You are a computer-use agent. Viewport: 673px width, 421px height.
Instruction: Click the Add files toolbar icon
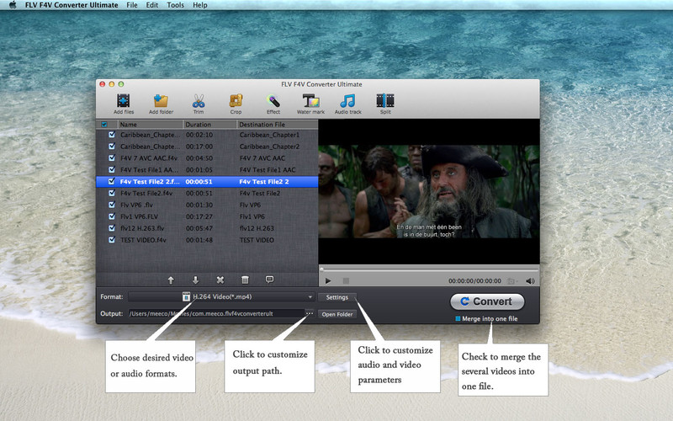tap(124, 104)
